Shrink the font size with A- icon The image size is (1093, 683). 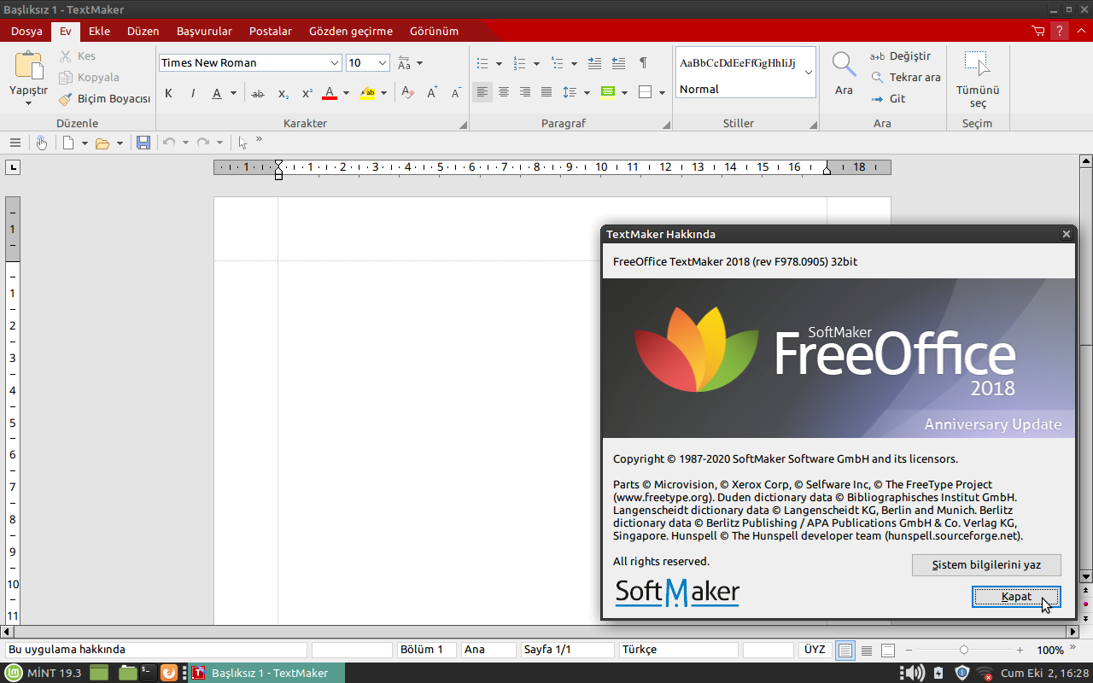(456, 93)
